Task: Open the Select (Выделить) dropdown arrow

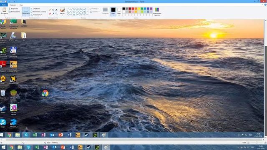Action: pyautogui.click(x=26, y=15)
